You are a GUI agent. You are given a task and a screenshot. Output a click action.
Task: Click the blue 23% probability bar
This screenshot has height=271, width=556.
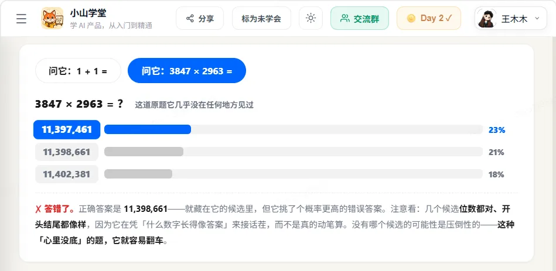click(x=148, y=130)
